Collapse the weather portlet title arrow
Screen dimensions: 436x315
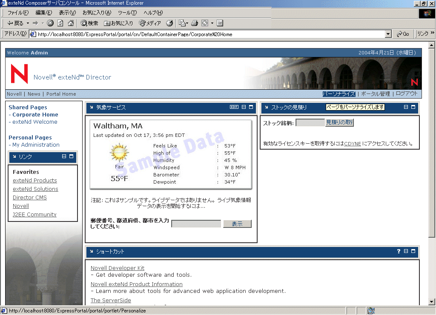coord(92,107)
